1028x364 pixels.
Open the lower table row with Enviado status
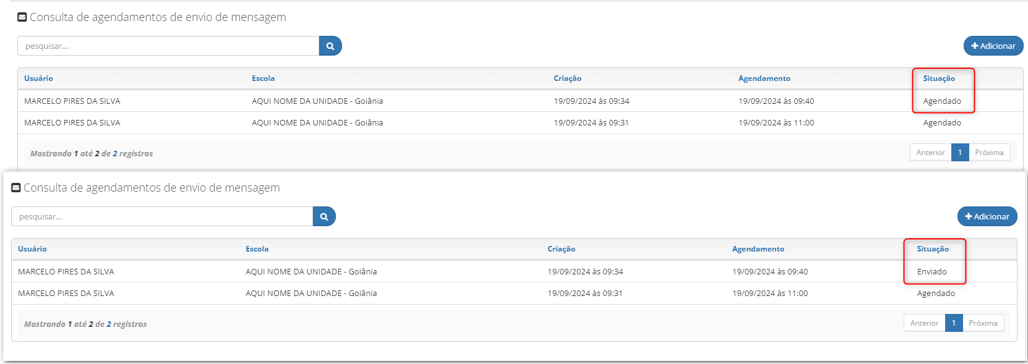[x=514, y=271]
